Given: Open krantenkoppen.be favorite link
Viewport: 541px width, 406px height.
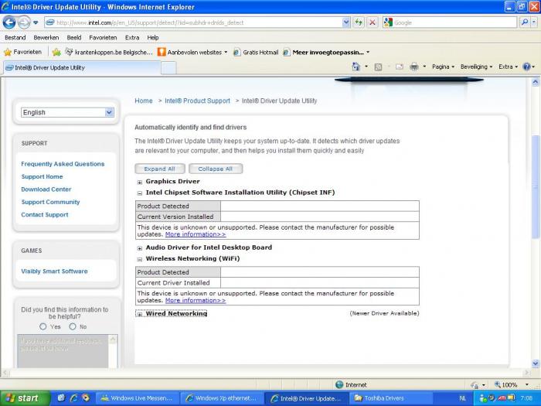Looking at the screenshot, I should pos(109,52).
